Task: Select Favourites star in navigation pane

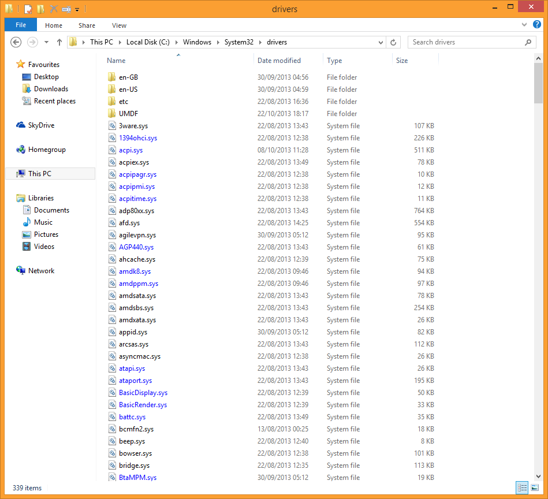Action: point(21,64)
